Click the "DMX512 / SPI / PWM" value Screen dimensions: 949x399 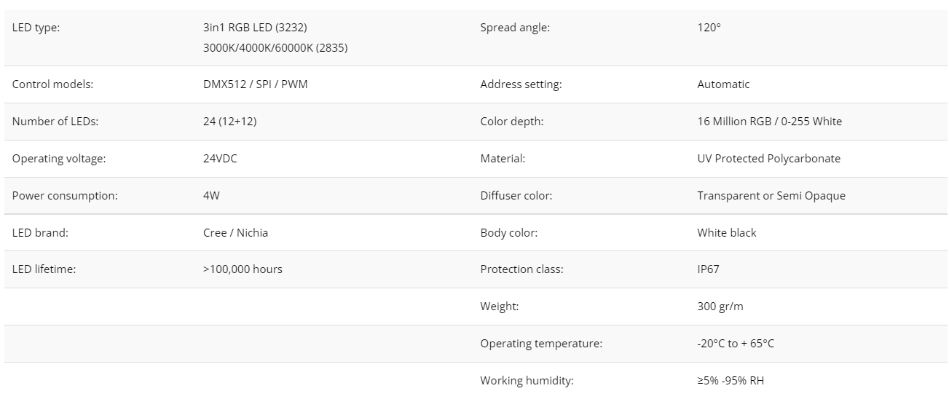[255, 84]
